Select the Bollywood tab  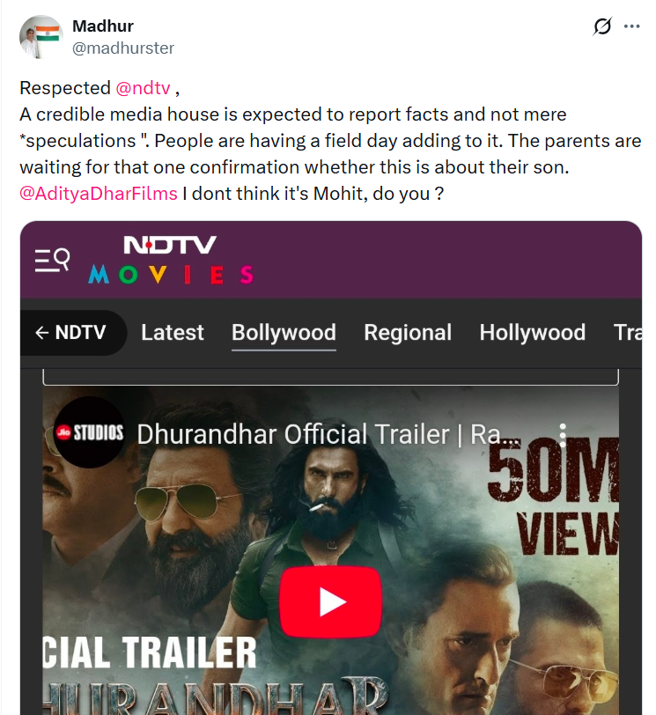284,334
